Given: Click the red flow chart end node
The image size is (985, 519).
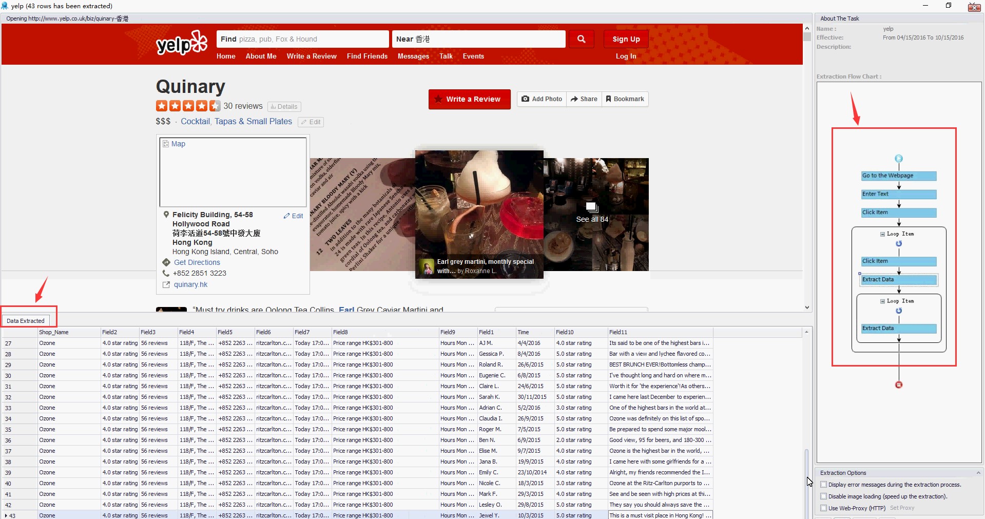Looking at the screenshot, I should point(898,385).
